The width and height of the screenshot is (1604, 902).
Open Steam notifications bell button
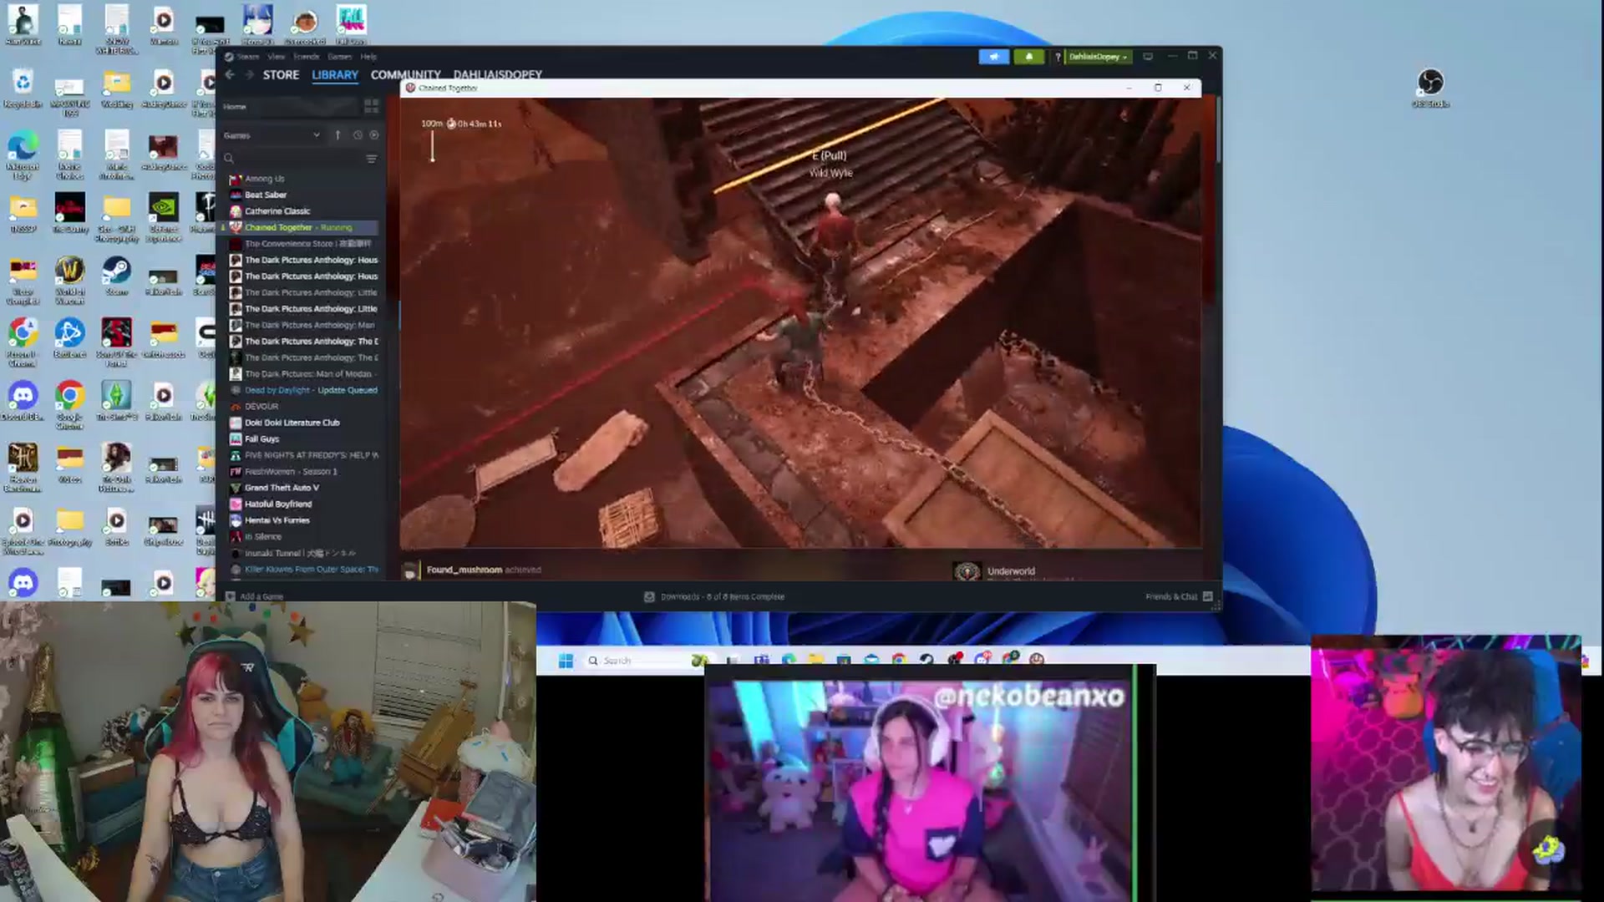pos(1028,57)
